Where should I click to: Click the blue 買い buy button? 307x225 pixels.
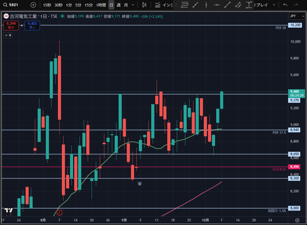pyautogui.click(x=32, y=26)
